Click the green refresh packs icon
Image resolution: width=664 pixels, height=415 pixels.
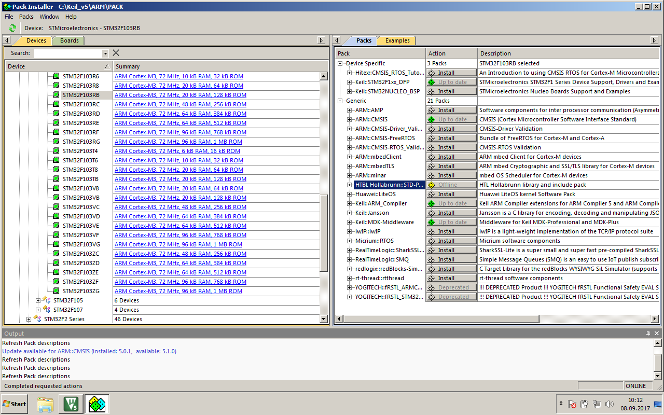point(12,28)
